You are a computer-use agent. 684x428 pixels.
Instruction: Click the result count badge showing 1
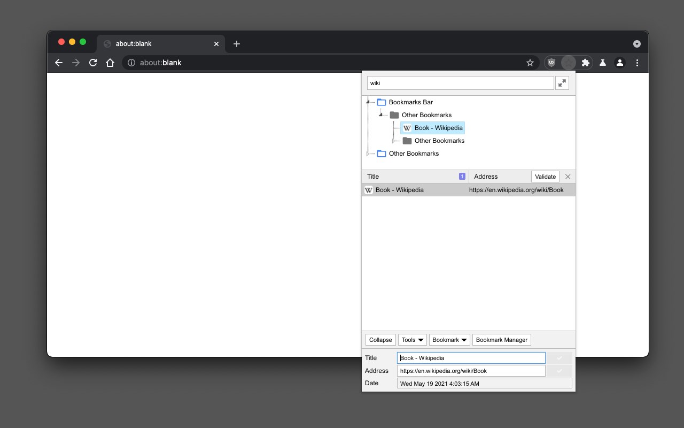[462, 177]
